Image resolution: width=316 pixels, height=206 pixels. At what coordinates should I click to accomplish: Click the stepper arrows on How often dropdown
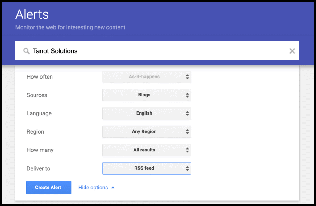[x=187, y=77]
